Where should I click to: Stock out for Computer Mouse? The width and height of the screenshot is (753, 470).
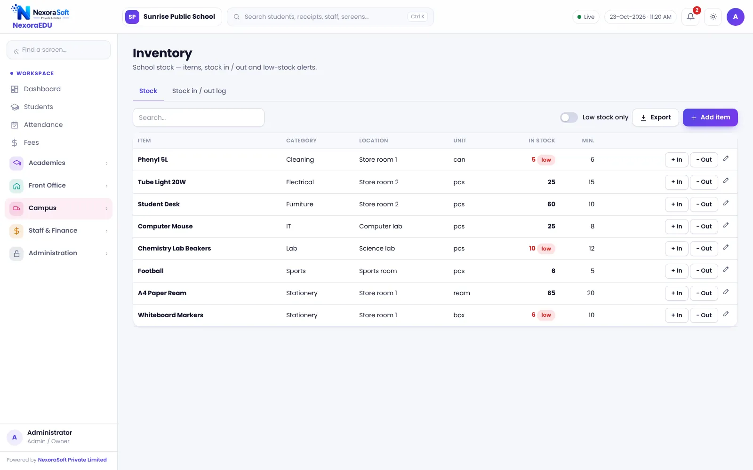coord(704,227)
